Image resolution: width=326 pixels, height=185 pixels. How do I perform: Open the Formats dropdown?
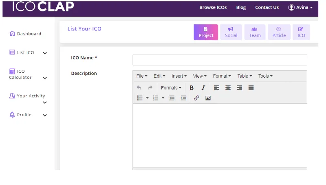click(171, 88)
